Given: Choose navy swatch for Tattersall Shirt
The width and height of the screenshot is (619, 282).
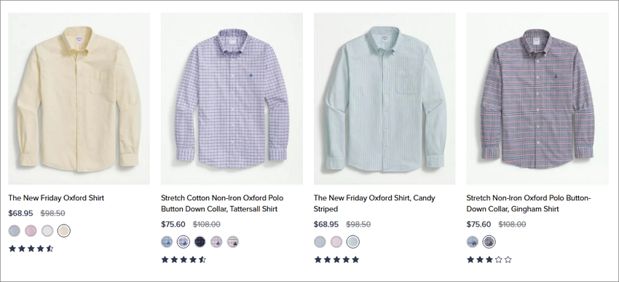Looking at the screenshot, I should [x=200, y=242].
